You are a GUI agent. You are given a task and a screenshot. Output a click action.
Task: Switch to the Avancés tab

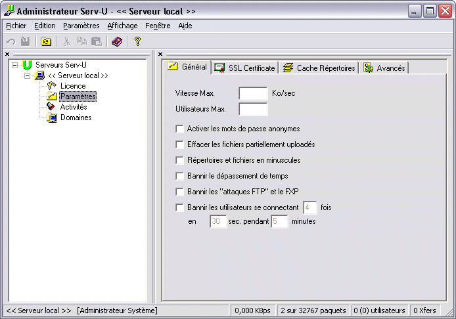click(384, 68)
